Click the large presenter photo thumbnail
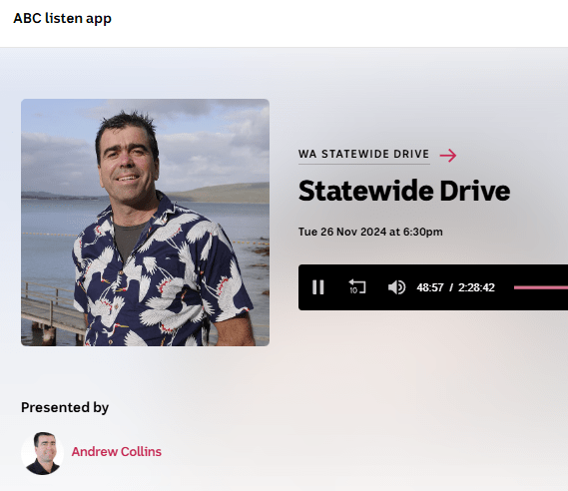Screen dimensions: 568x491 tap(145, 223)
